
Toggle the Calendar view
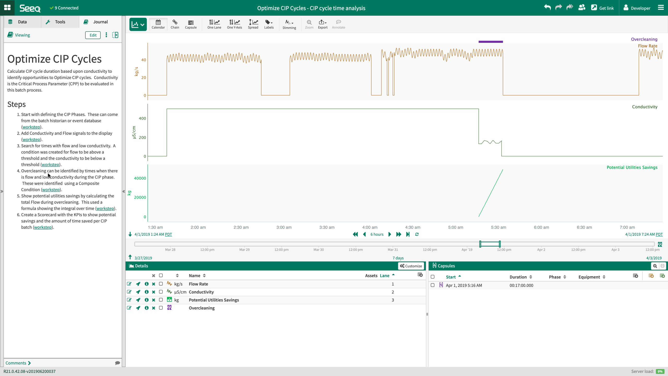coord(158,24)
